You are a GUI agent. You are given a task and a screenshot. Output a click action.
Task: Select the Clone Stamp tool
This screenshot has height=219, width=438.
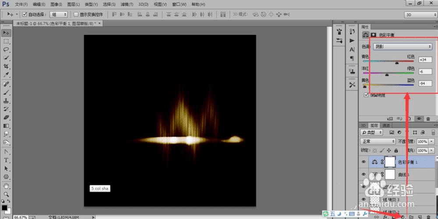pos(6,101)
